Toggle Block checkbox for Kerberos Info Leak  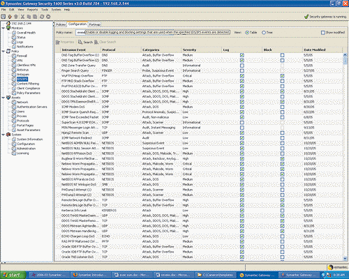point(282,211)
